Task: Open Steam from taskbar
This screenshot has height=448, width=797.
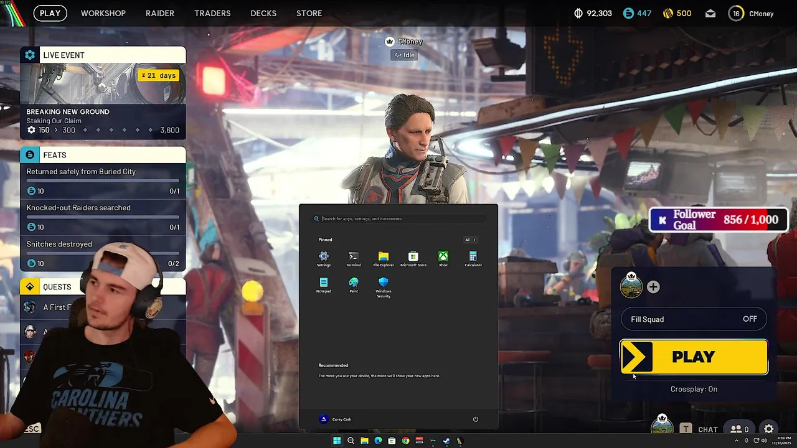Action: [446, 441]
